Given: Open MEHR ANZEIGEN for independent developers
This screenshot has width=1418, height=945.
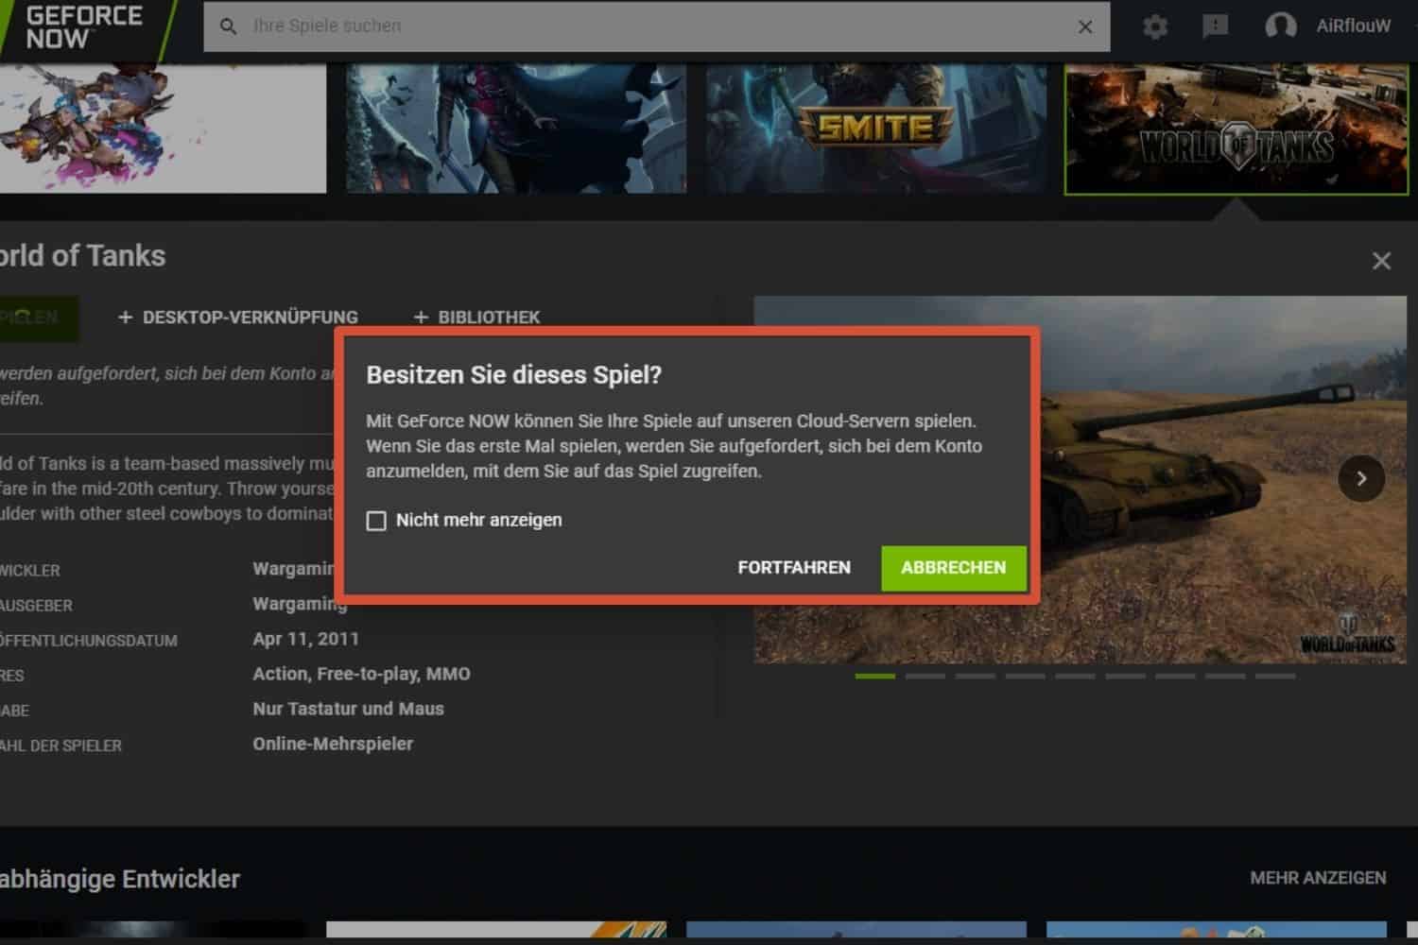Looking at the screenshot, I should coord(1318,878).
